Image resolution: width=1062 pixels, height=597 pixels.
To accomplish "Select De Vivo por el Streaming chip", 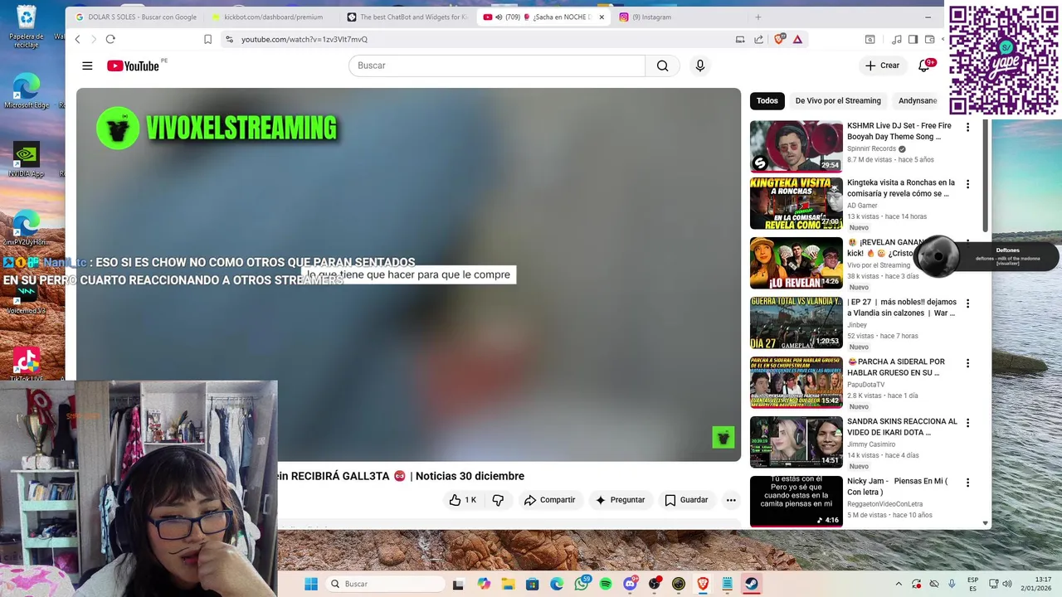I will 838,100.
